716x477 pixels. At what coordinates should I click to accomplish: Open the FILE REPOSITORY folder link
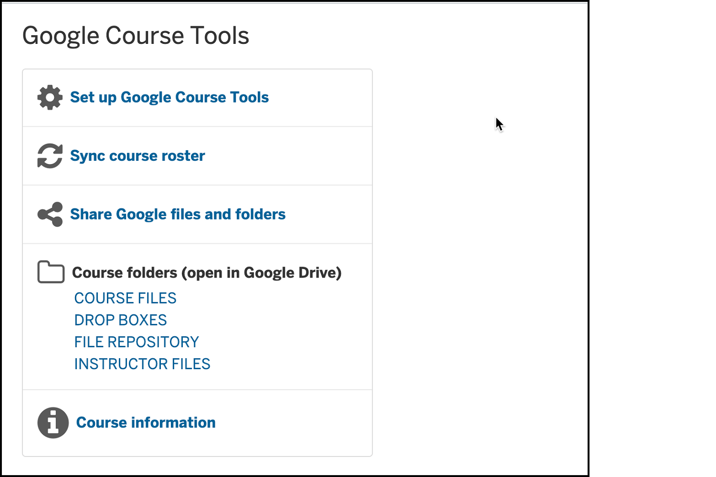click(x=137, y=342)
